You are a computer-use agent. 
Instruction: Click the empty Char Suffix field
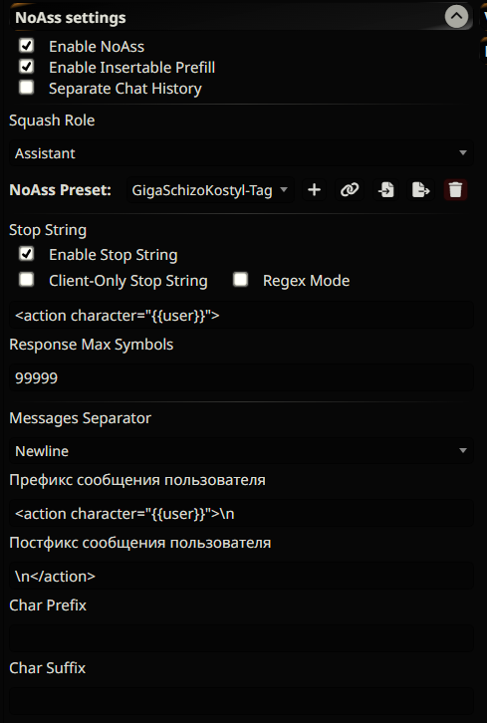point(241,702)
